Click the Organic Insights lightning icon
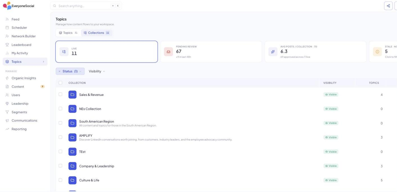The width and height of the screenshot is (397, 192). (7, 78)
